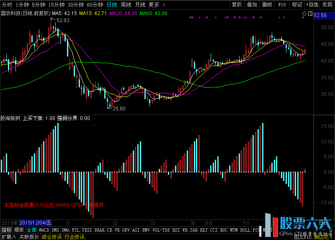Click the 返回 back button
The height and width of the screenshot is (240, 335).
click(327, 5)
